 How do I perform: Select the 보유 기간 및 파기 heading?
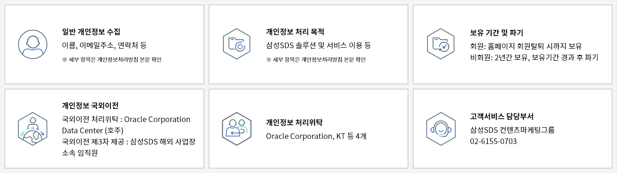click(497, 33)
